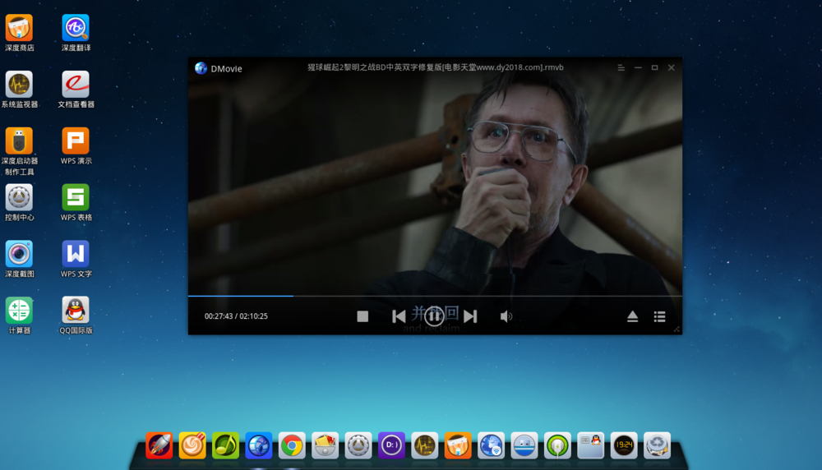Click the 00:27:43 elapsed time display

[219, 316]
